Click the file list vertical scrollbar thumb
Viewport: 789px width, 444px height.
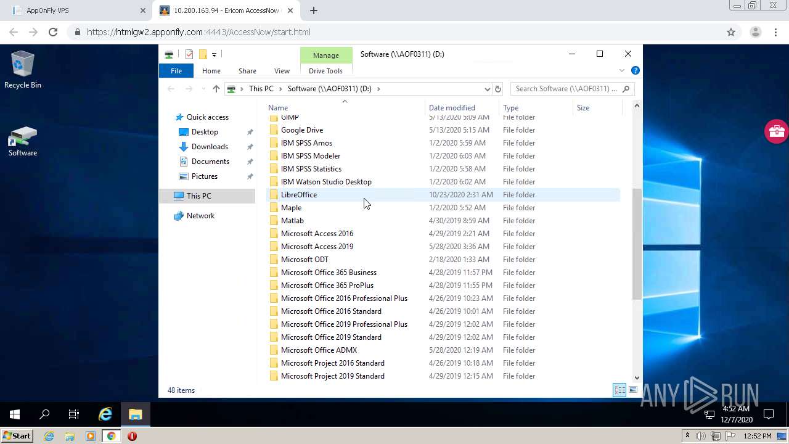[x=637, y=245]
